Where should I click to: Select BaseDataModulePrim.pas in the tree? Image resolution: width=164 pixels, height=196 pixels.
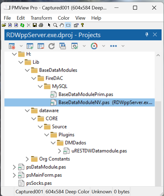tap(86, 94)
